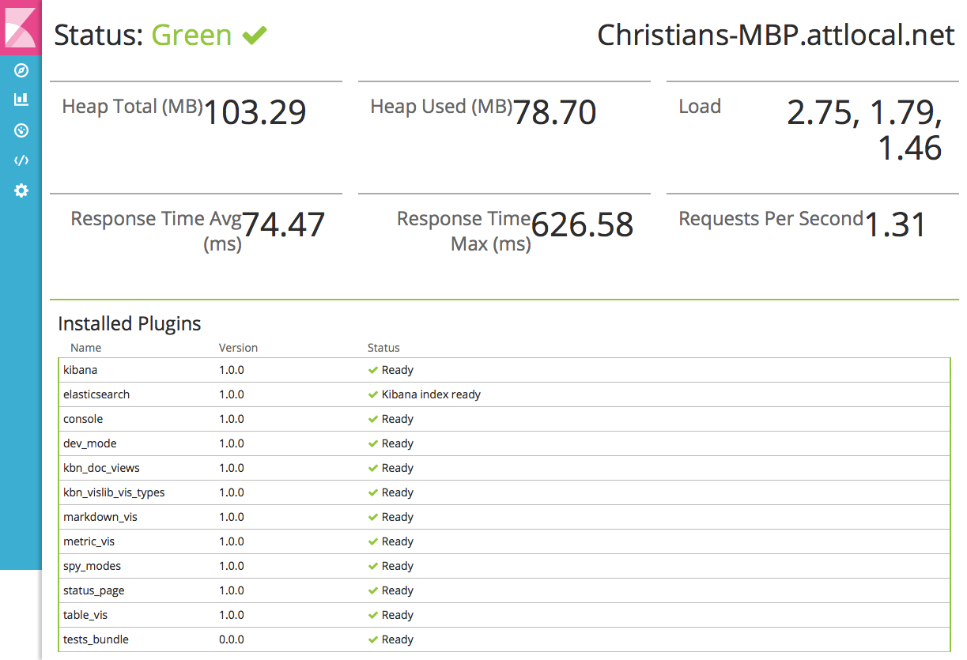Click the Christians-MBP.attlocal.net hostname
Screen dimensions: 967x660
[776, 36]
